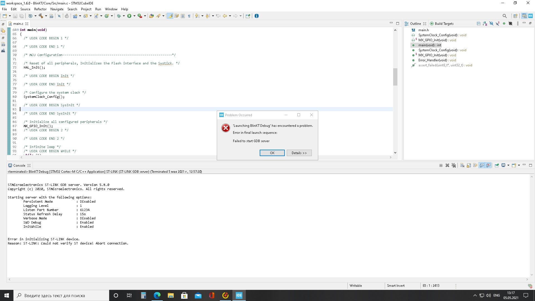
Task: Open dropdown arrow next to Build hammer
Action: (46, 16)
